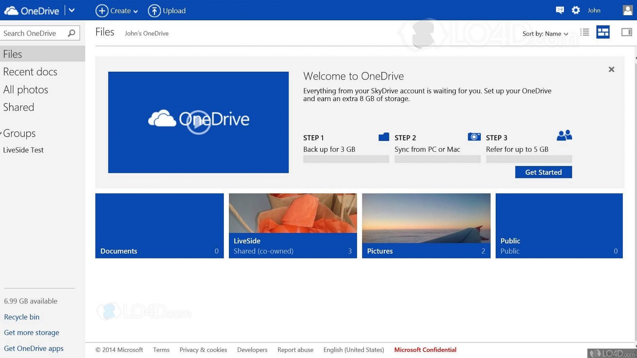The width and height of the screenshot is (637, 358).
Task: Toggle the details pane
Action: click(626, 32)
